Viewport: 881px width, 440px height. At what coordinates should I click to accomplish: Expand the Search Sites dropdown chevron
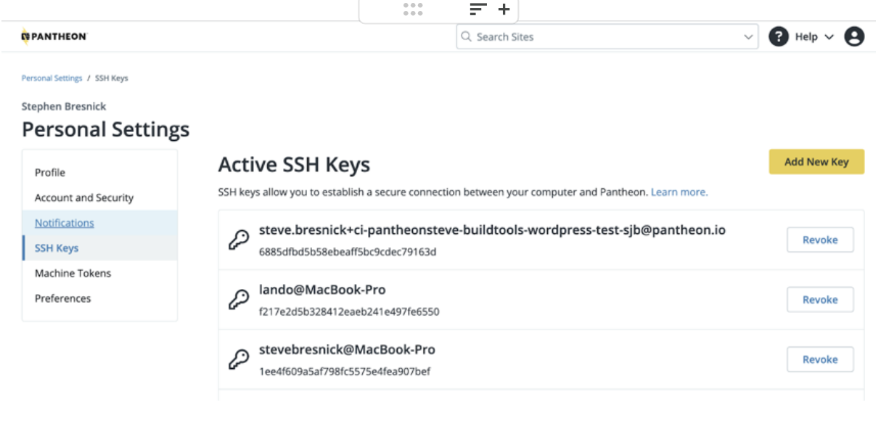[748, 37]
